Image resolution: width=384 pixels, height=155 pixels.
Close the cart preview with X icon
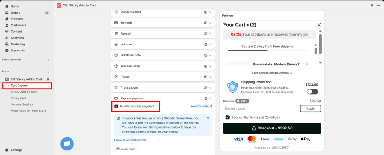[319, 25]
